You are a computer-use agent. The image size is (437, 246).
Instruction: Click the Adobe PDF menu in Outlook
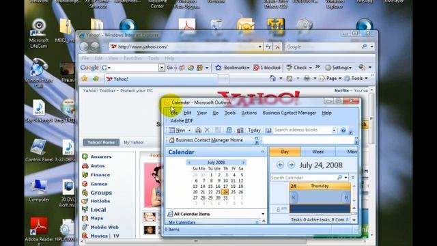(182, 121)
